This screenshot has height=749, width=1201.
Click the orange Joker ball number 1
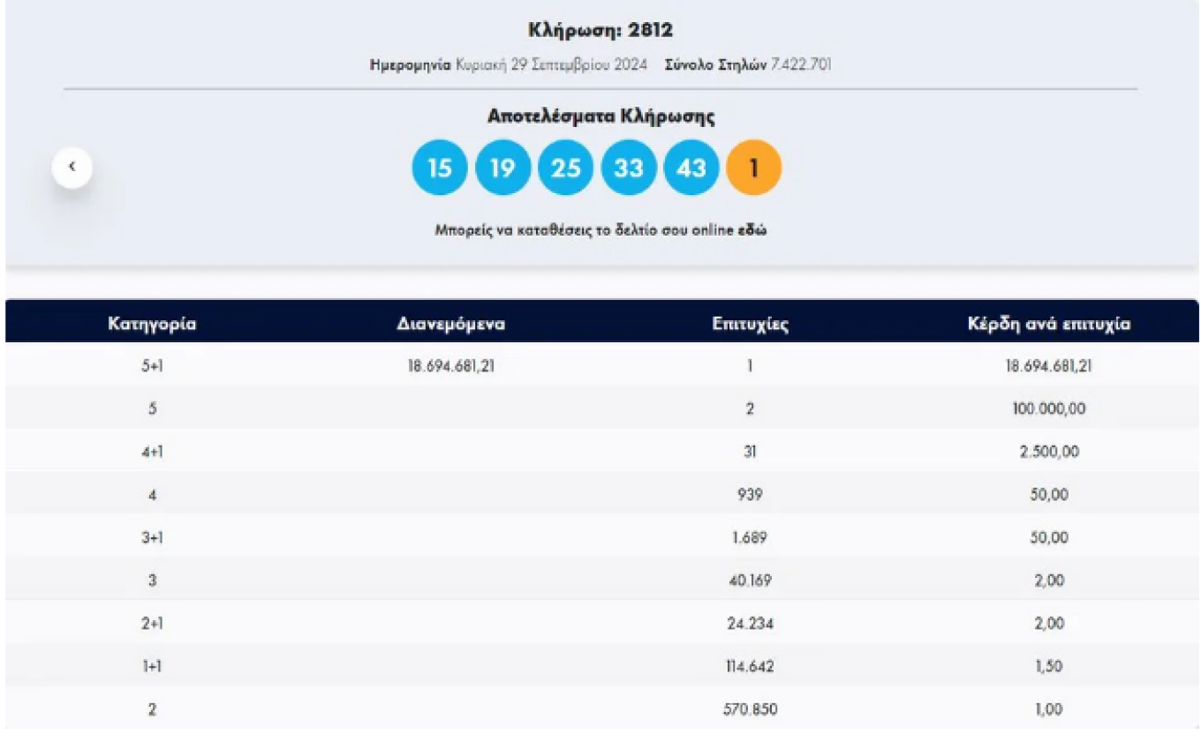click(x=753, y=168)
